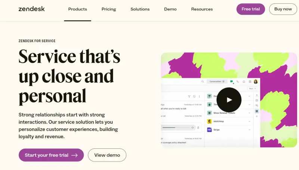Viewport: 299px width, 170px height.
Task: Click the trash icon next to audio player
Action: tap(198, 127)
